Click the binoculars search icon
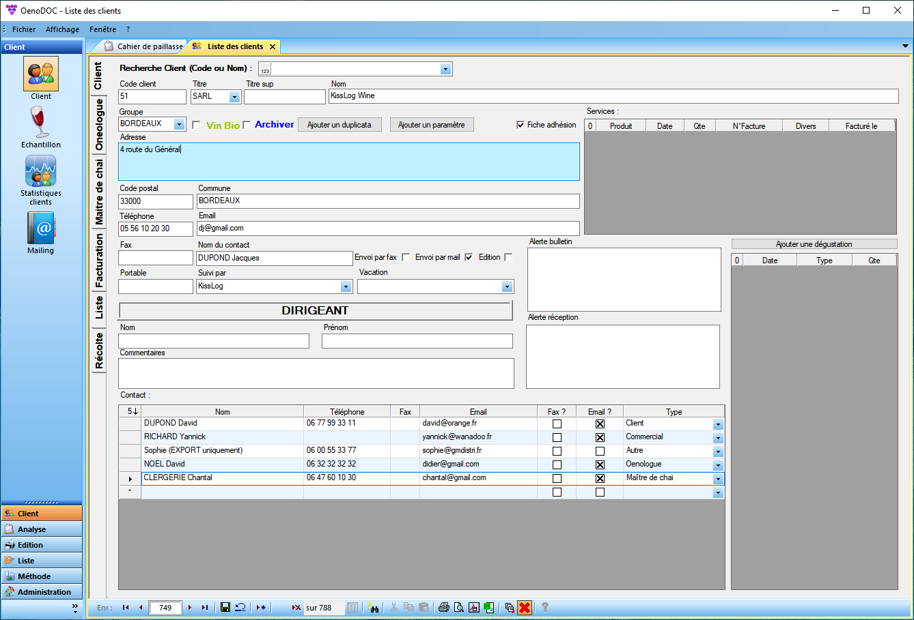The image size is (914, 620). tap(373, 607)
